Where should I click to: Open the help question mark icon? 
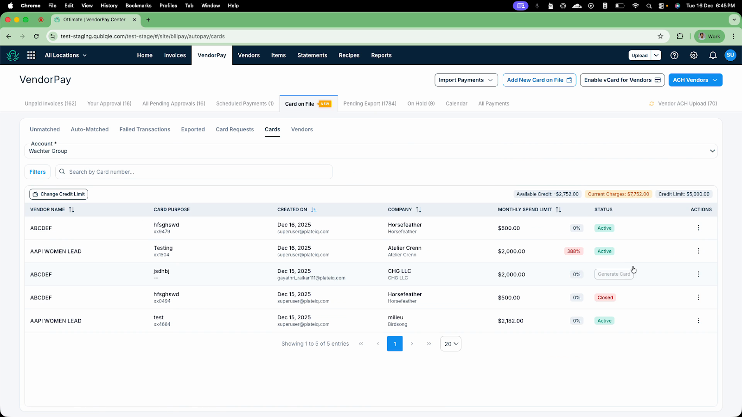point(674,55)
